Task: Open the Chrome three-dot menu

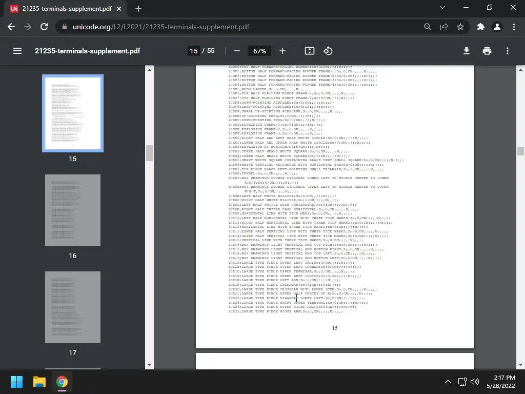Action: click(x=514, y=27)
